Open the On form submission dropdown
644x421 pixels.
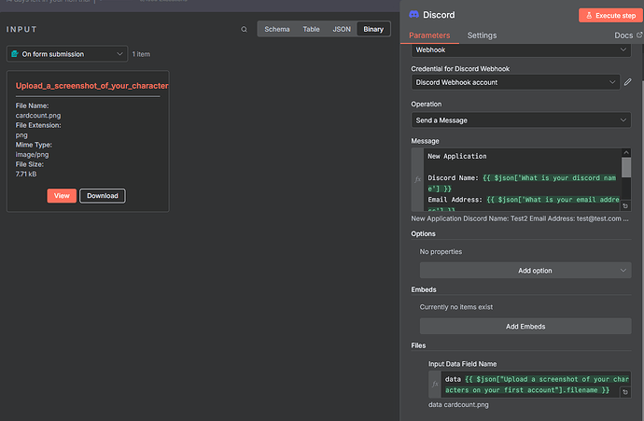pyautogui.click(x=67, y=54)
